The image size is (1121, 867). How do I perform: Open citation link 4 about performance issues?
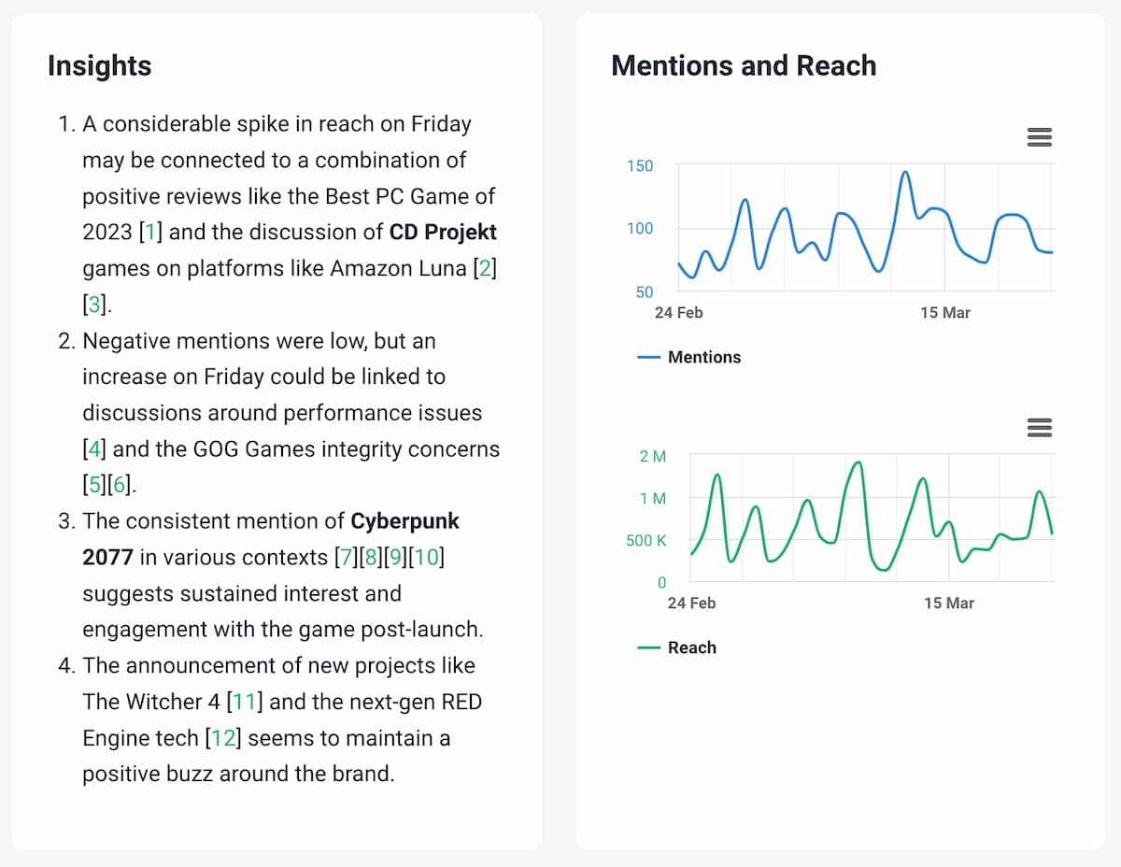pos(93,448)
